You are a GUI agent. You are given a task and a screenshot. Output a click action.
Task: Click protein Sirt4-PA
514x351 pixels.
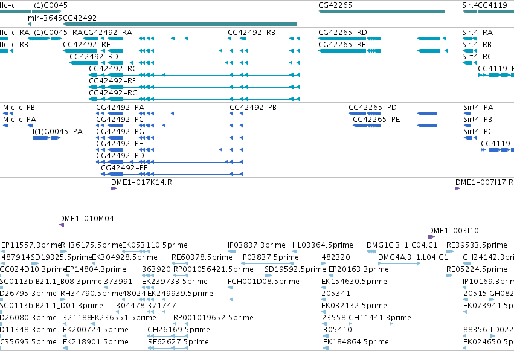[467, 114]
